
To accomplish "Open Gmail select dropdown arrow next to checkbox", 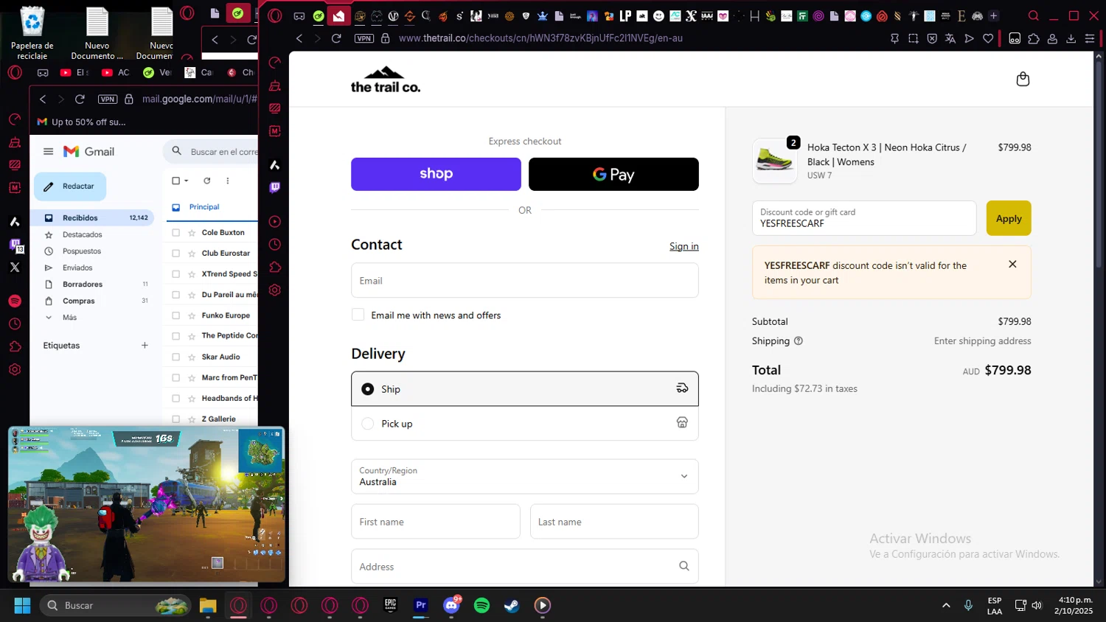I will click(187, 181).
